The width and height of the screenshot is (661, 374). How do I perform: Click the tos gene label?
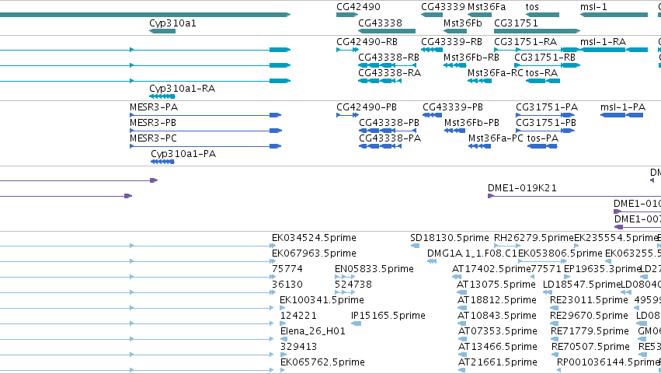tap(532, 7)
